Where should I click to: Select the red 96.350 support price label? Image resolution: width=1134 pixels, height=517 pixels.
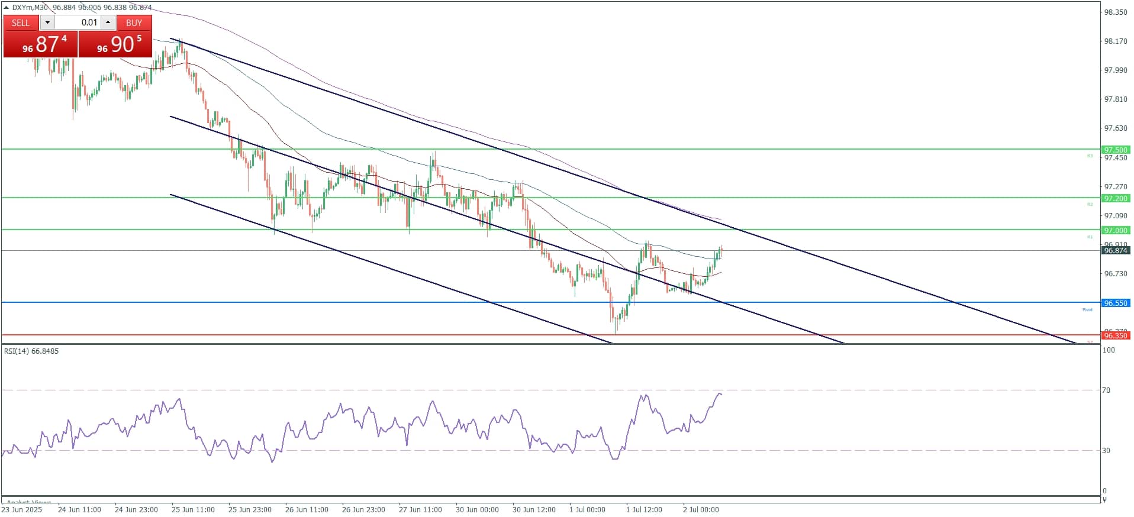pyautogui.click(x=1116, y=335)
